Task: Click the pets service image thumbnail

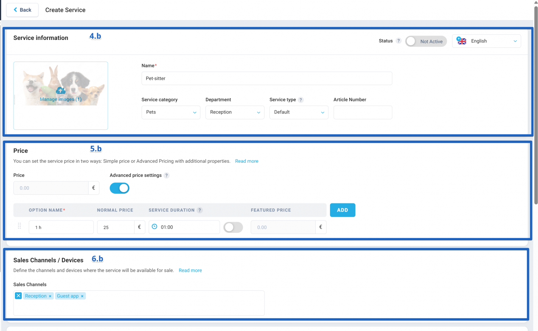Action: tap(61, 96)
